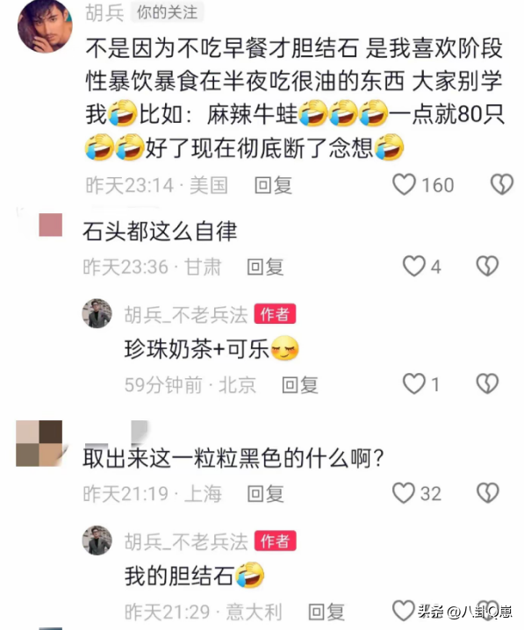Dislike 胡兵's comment about 麻辣牛蛙
Viewport: 524px width, 630px height.
[x=502, y=185]
